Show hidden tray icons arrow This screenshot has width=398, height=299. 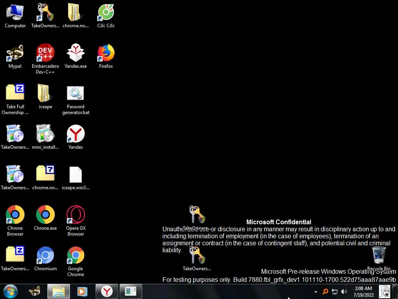316,292
